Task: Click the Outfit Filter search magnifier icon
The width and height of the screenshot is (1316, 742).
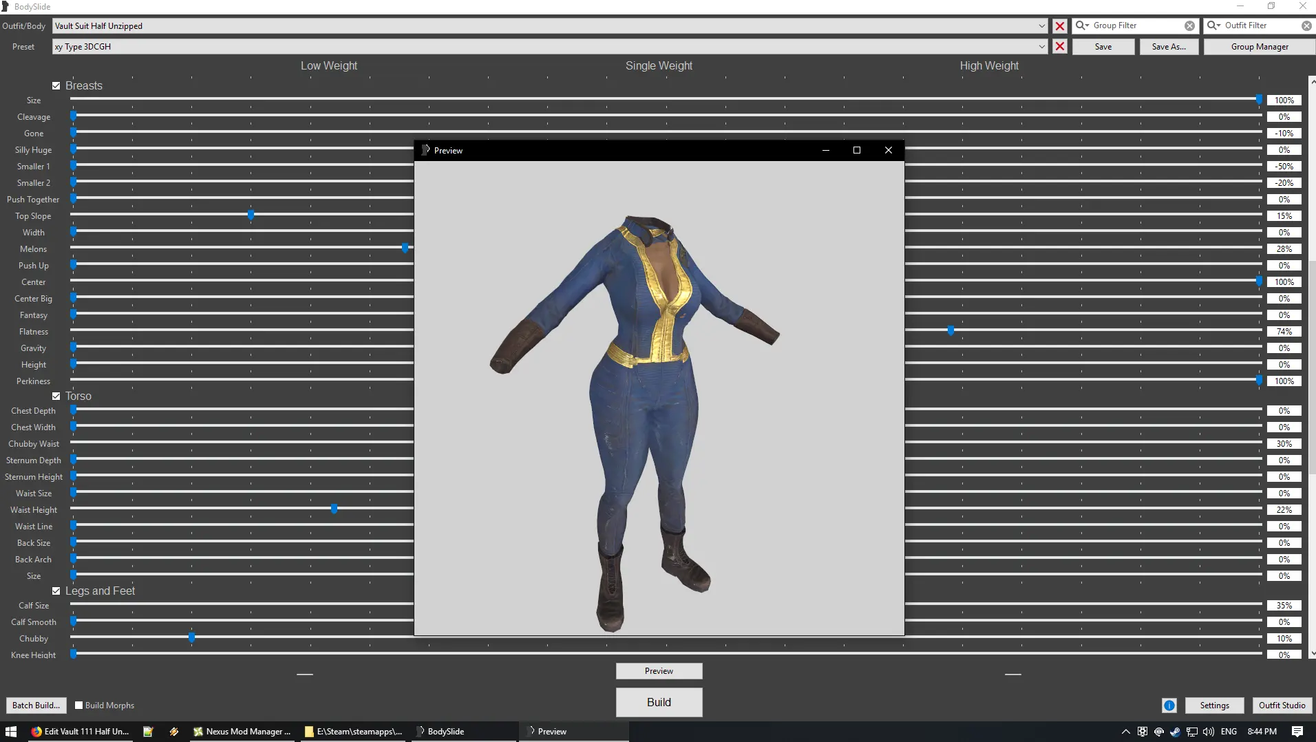Action: click(x=1213, y=25)
